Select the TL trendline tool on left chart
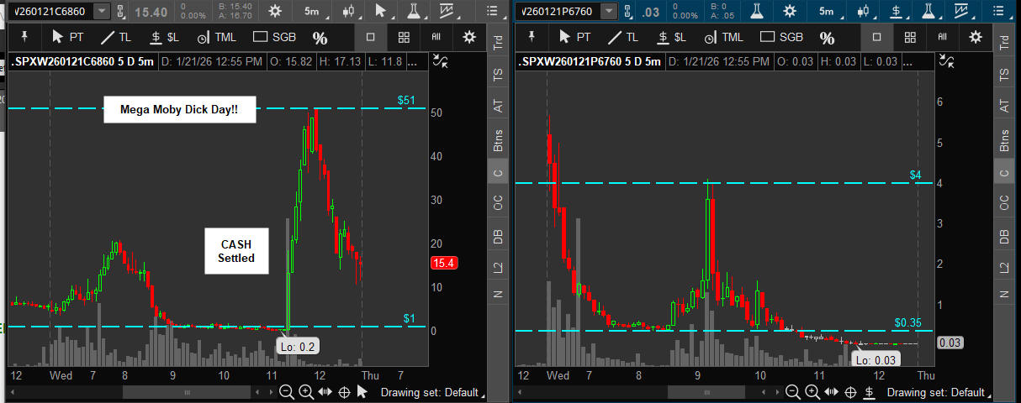The image size is (1021, 403). click(115, 38)
